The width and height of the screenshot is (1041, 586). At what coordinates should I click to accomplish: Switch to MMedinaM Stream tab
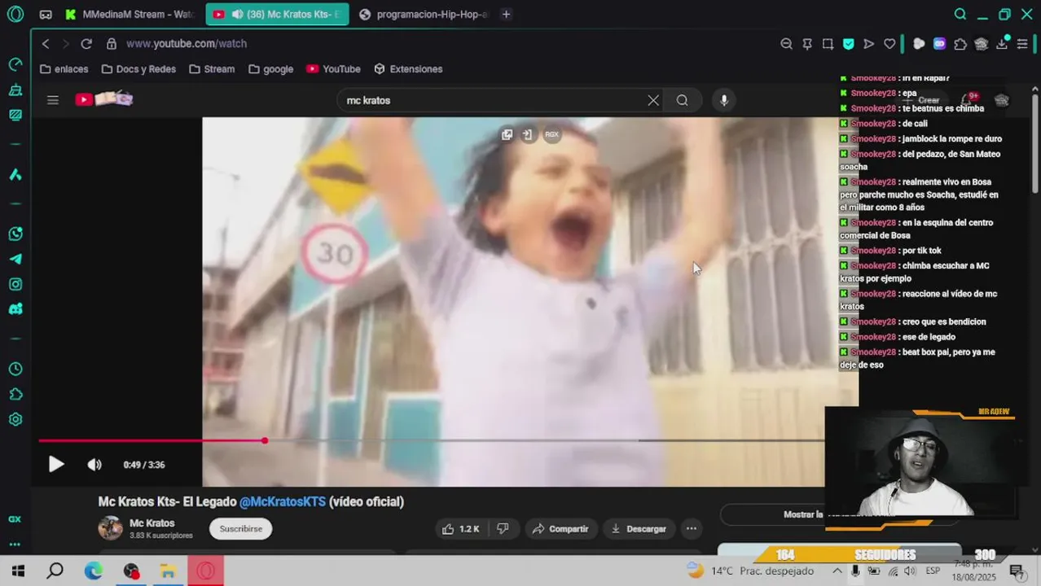click(130, 14)
